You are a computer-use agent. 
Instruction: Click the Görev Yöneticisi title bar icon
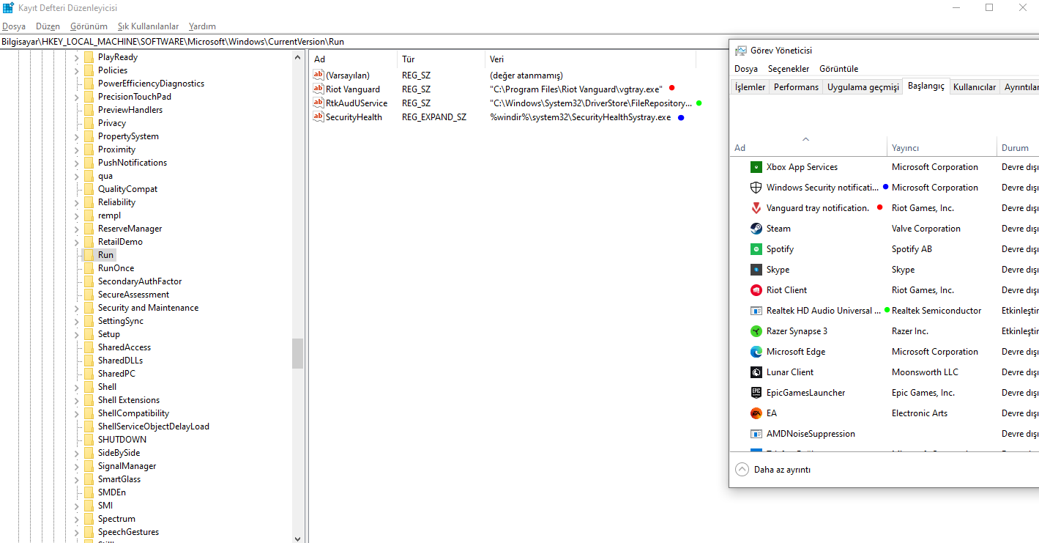(741, 51)
